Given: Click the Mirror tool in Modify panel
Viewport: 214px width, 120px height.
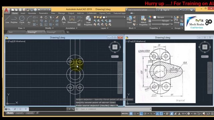Looking at the screenshot, I should [46, 21].
